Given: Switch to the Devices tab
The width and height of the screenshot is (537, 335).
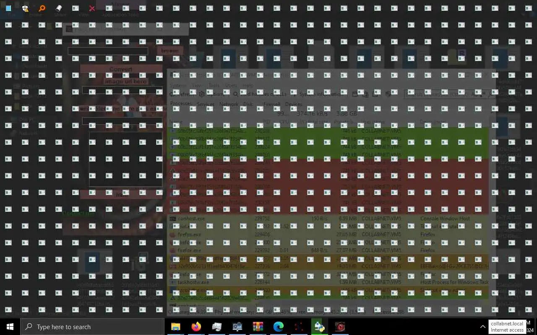Looking at the screenshot, I should [293, 104].
